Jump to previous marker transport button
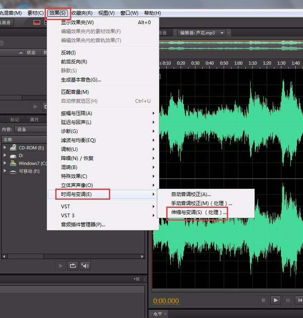303x318 pixels. tap(299, 300)
